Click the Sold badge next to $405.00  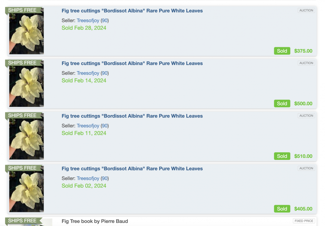[282, 209]
